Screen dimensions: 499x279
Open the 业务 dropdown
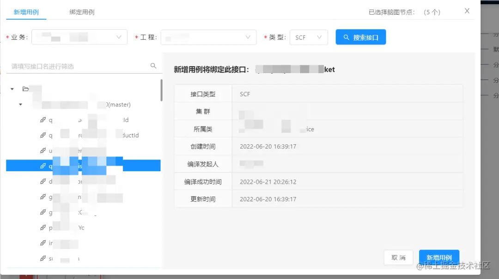[79, 37]
